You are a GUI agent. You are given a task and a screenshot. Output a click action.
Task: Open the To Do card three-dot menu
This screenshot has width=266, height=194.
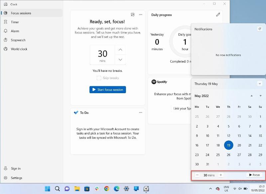pyautogui.click(x=141, y=112)
